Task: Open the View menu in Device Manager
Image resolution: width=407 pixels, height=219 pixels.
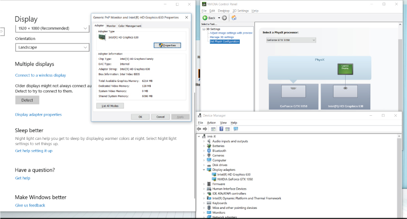Action: tap(223, 123)
